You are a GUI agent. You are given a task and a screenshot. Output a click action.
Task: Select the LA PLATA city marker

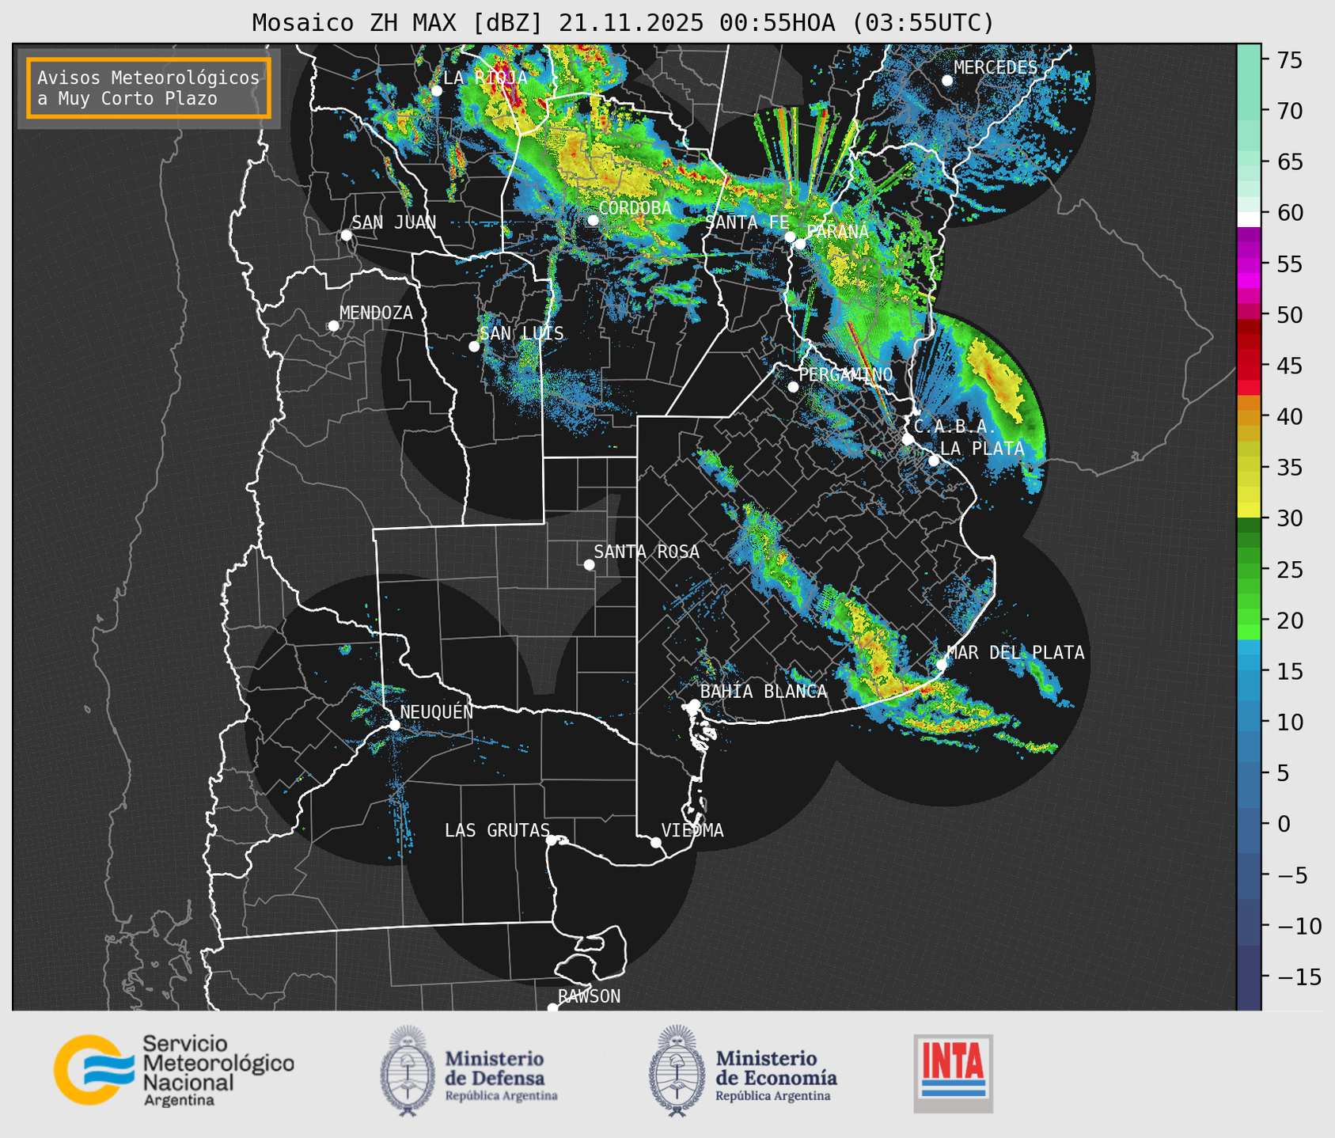[x=934, y=461]
